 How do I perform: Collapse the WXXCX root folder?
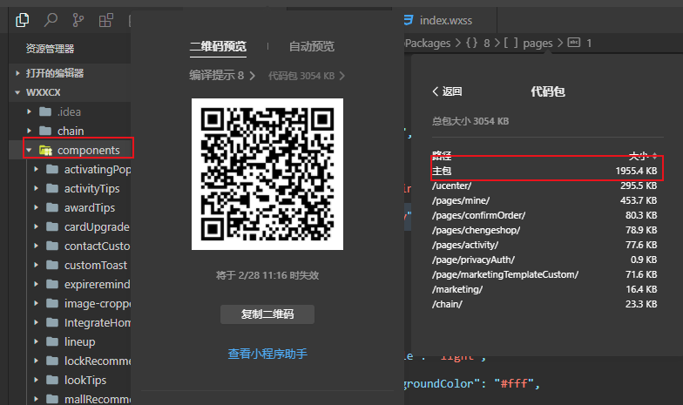[70, 92]
